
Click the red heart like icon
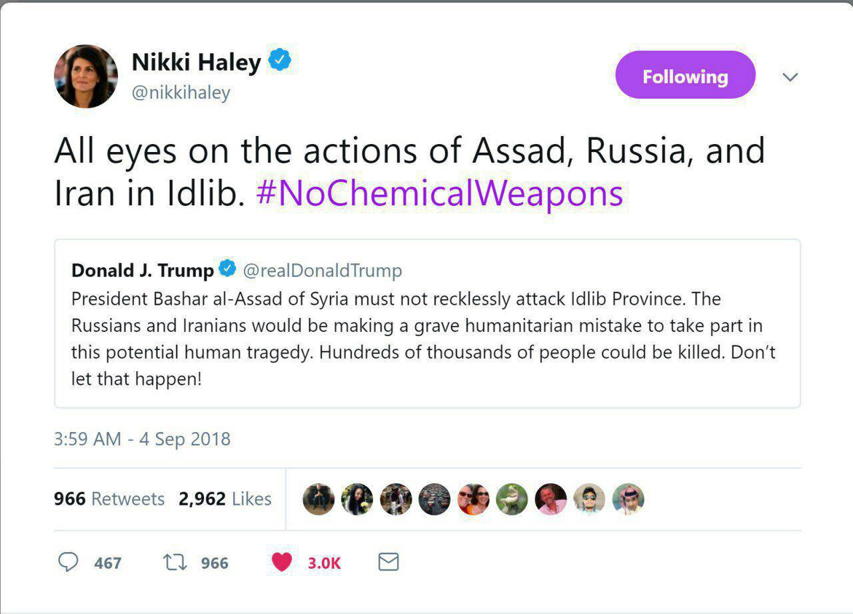282,563
